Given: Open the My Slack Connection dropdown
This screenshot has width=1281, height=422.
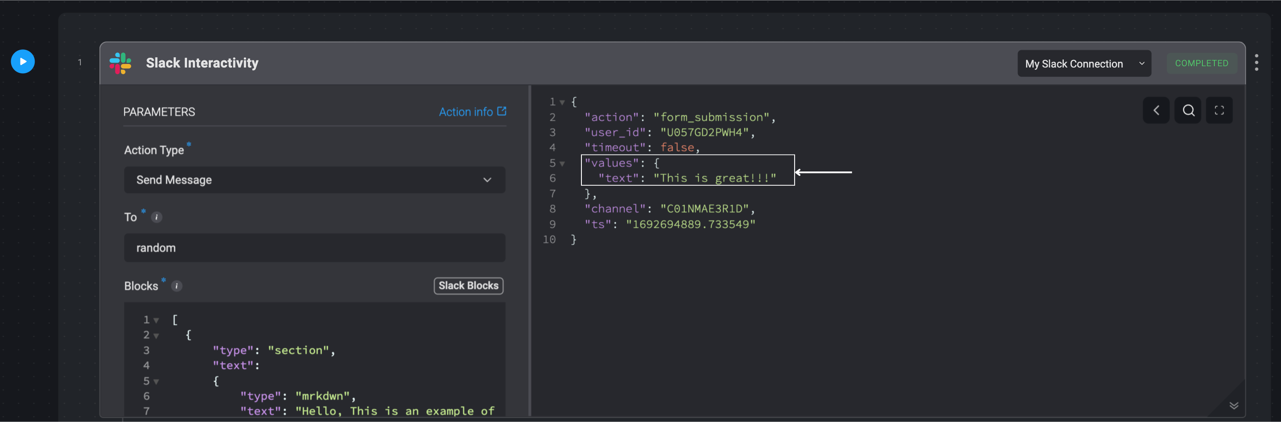Looking at the screenshot, I should pos(1084,64).
